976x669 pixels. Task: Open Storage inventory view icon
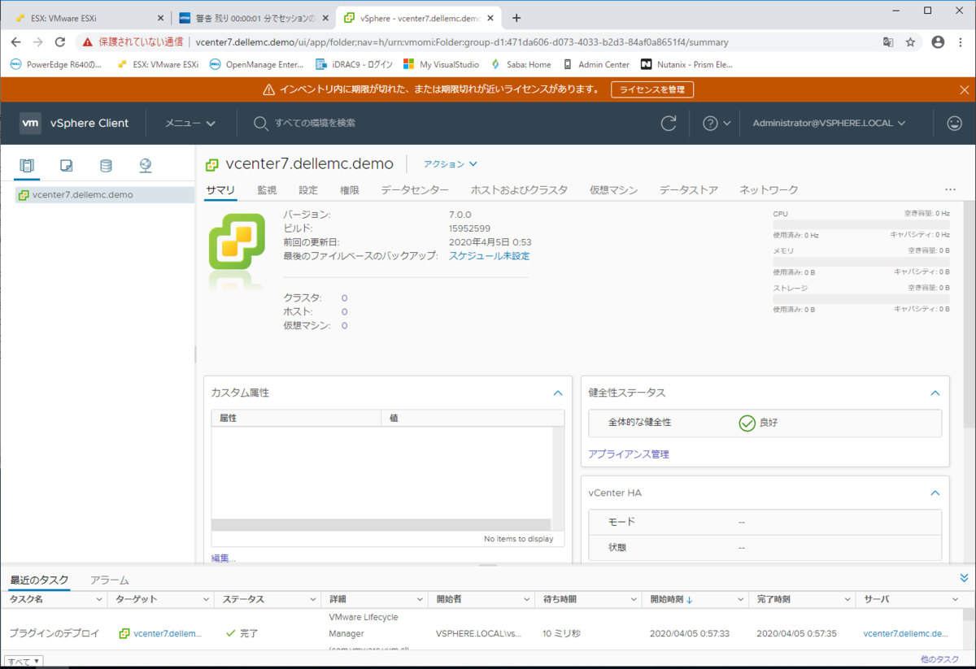pos(106,166)
